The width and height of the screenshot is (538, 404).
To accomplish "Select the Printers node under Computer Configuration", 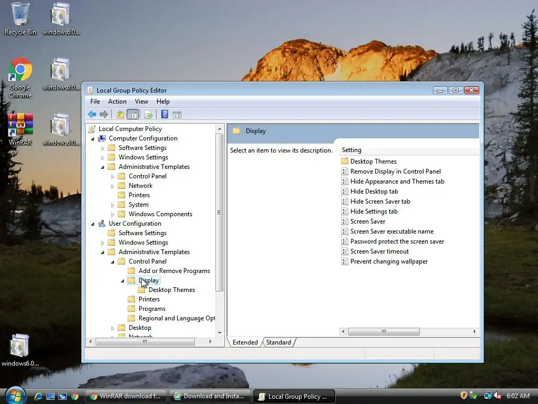I will point(139,195).
